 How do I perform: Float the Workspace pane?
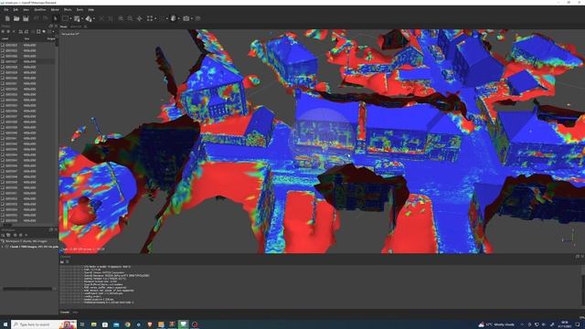(x=51, y=229)
